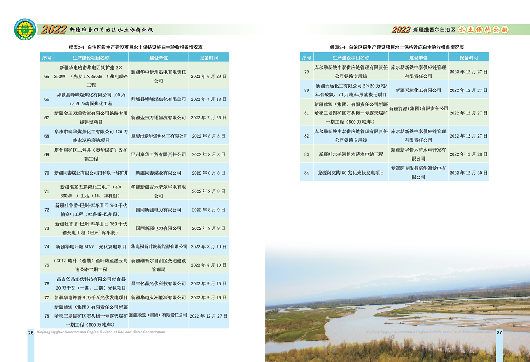Click the orange '水土保持公报' header on page 27
This screenshot has width=530, height=362.
coord(483,30)
